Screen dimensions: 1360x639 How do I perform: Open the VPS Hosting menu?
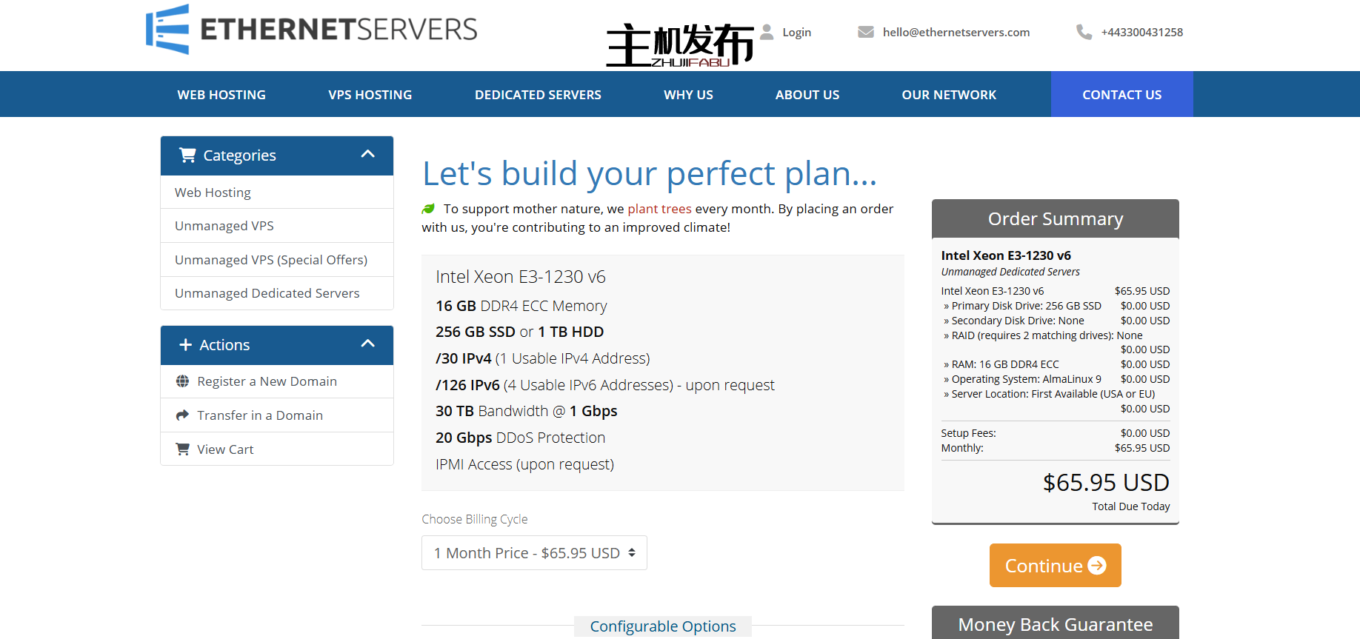point(370,95)
